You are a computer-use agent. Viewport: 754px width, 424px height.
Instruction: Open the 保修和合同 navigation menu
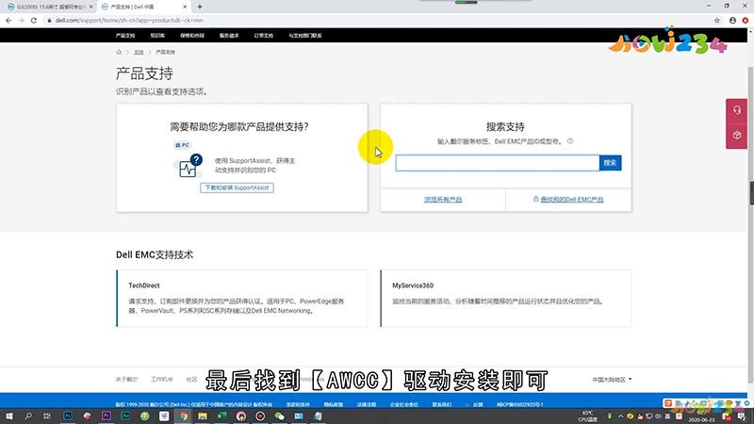tap(192, 36)
